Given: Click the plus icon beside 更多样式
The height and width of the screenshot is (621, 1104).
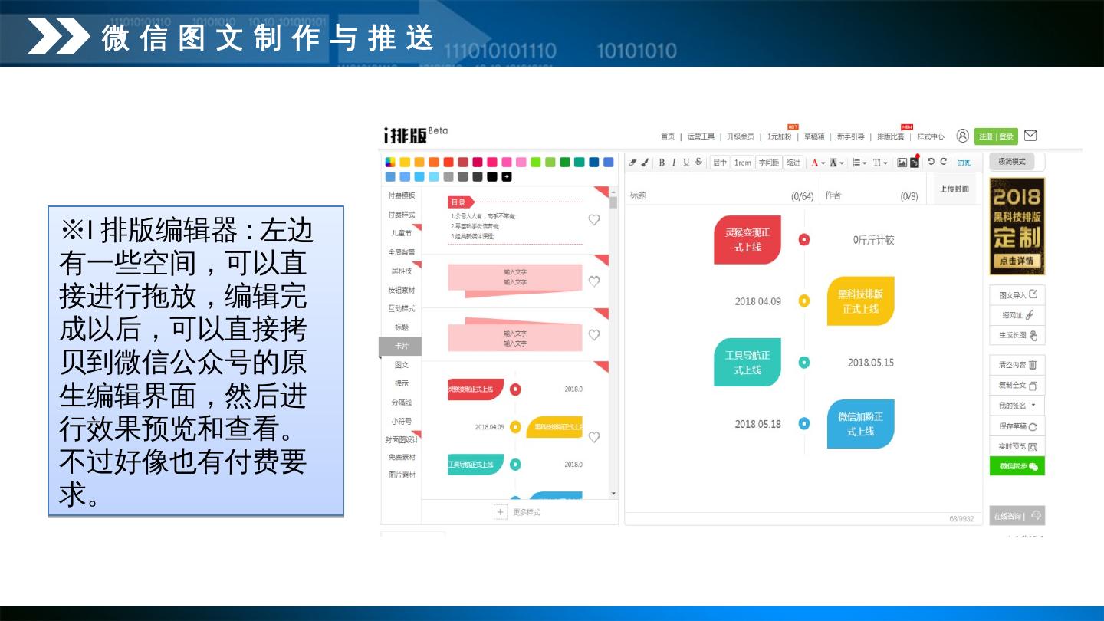Looking at the screenshot, I should point(501,512).
